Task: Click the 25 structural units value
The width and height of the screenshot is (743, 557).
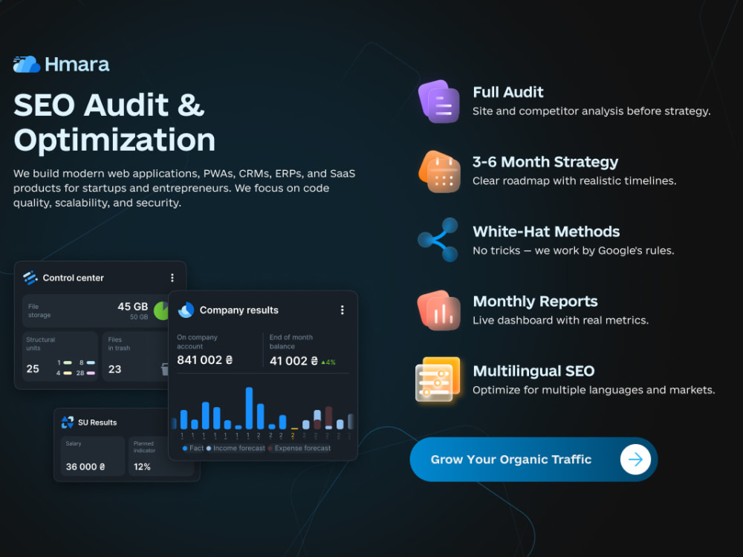Action: pos(33,368)
